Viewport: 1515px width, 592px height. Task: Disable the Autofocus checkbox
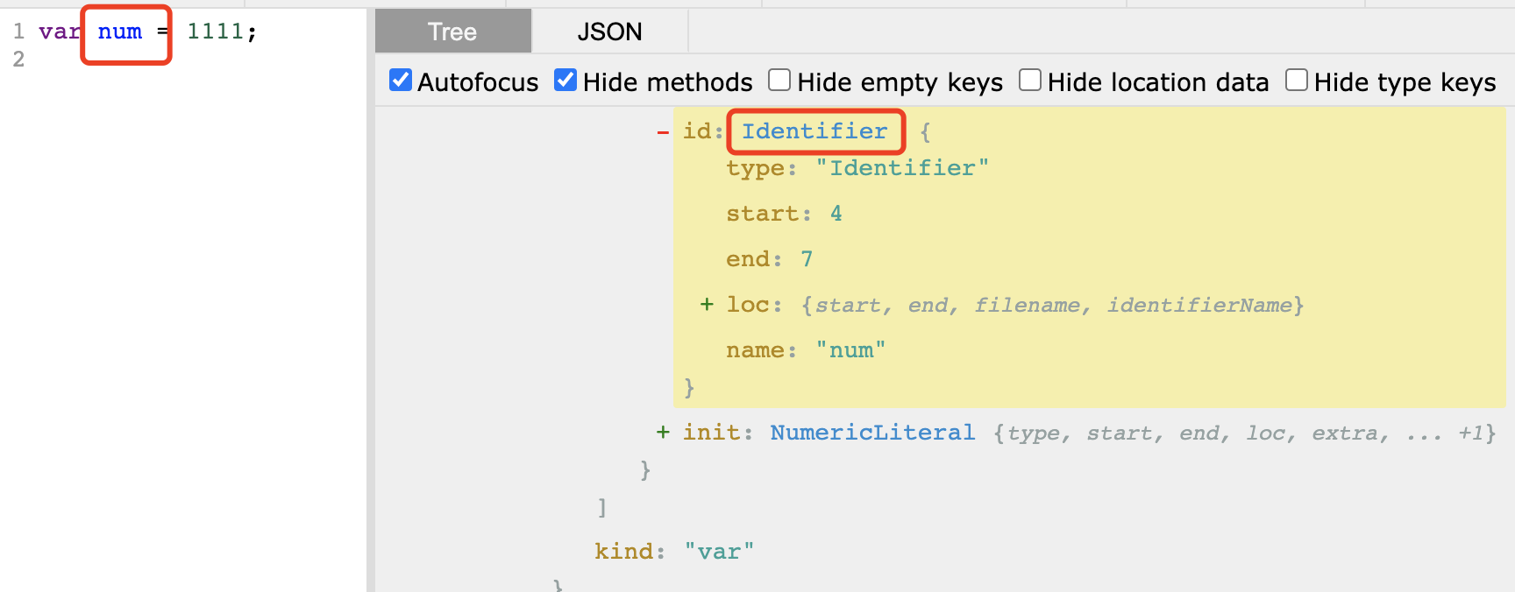(x=401, y=81)
